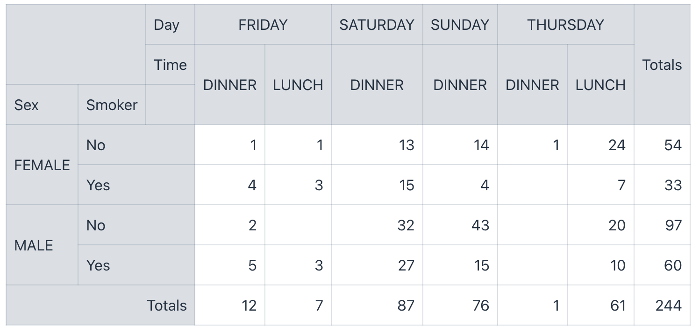699x333 pixels.
Task: Click the SUNDAY day header
Action: pyautogui.click(x=460, y=25)
